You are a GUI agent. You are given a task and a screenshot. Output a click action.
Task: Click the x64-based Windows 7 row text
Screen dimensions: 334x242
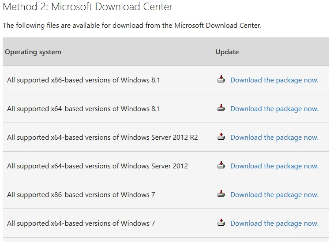click(x=81, y=223)
